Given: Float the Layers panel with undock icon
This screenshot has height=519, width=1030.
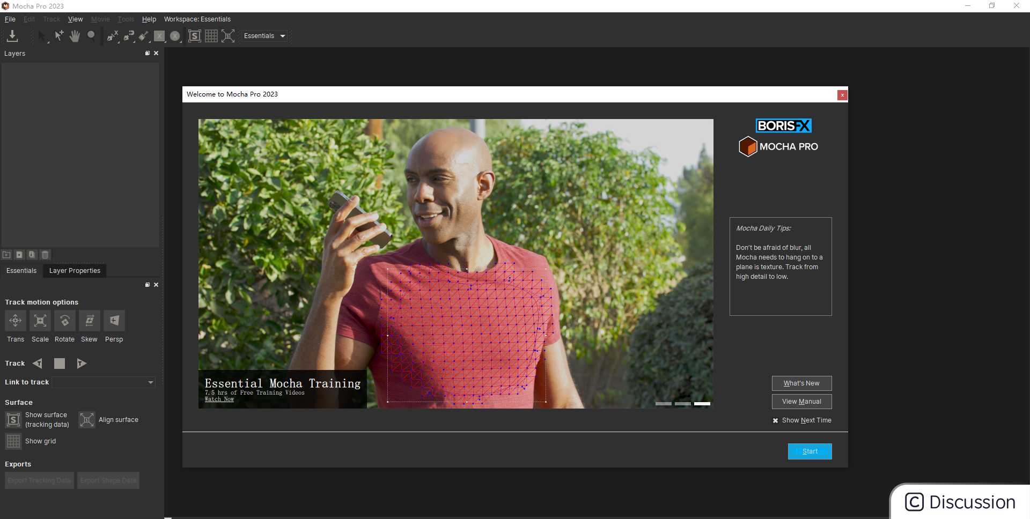Looking at the screenshot, I should pos(148,53).
